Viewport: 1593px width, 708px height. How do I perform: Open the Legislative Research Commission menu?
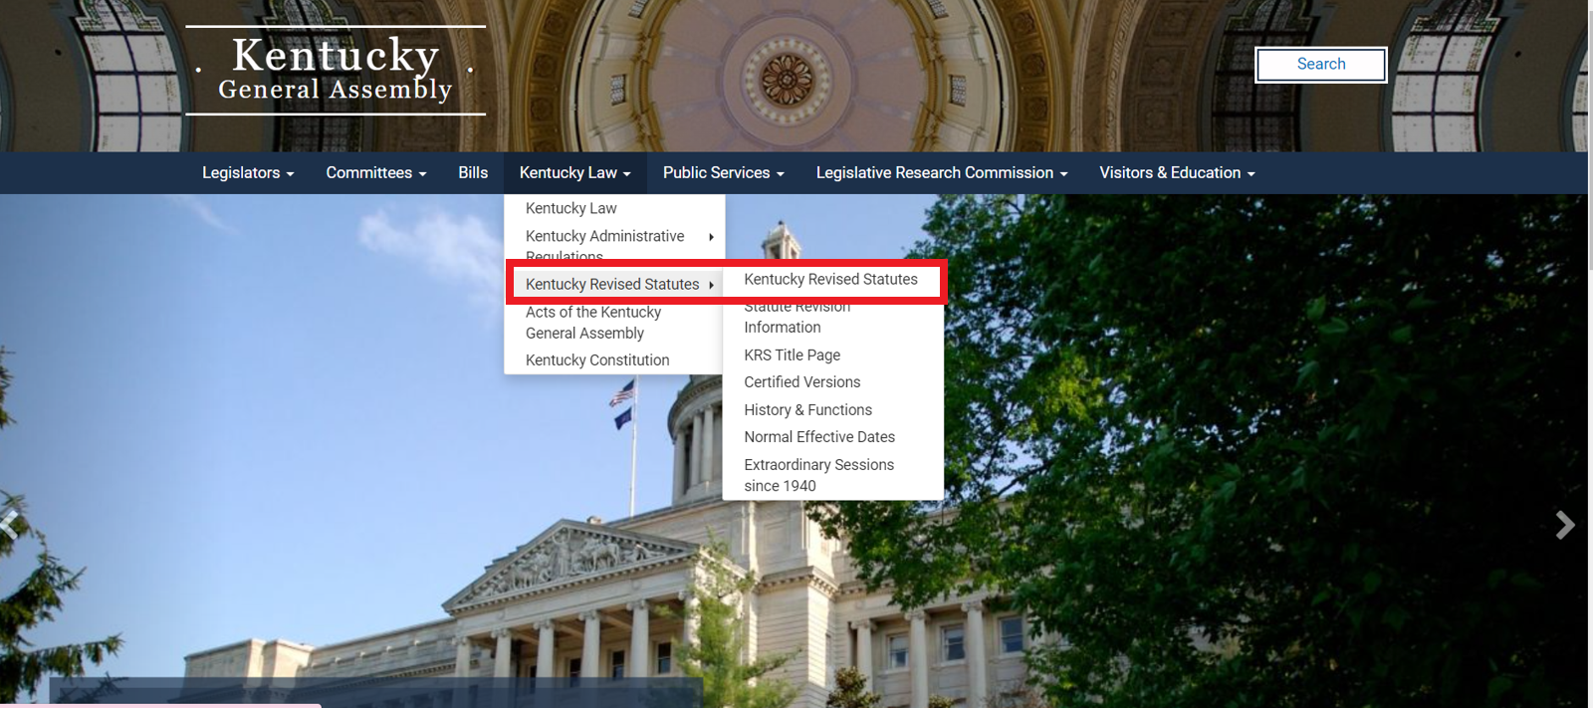941,172
